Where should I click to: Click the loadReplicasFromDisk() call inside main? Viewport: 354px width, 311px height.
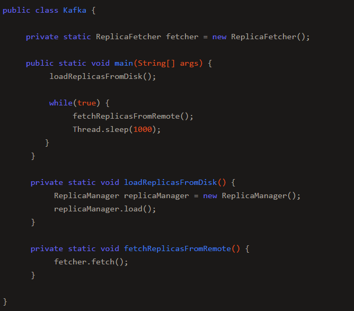[102, 76]
